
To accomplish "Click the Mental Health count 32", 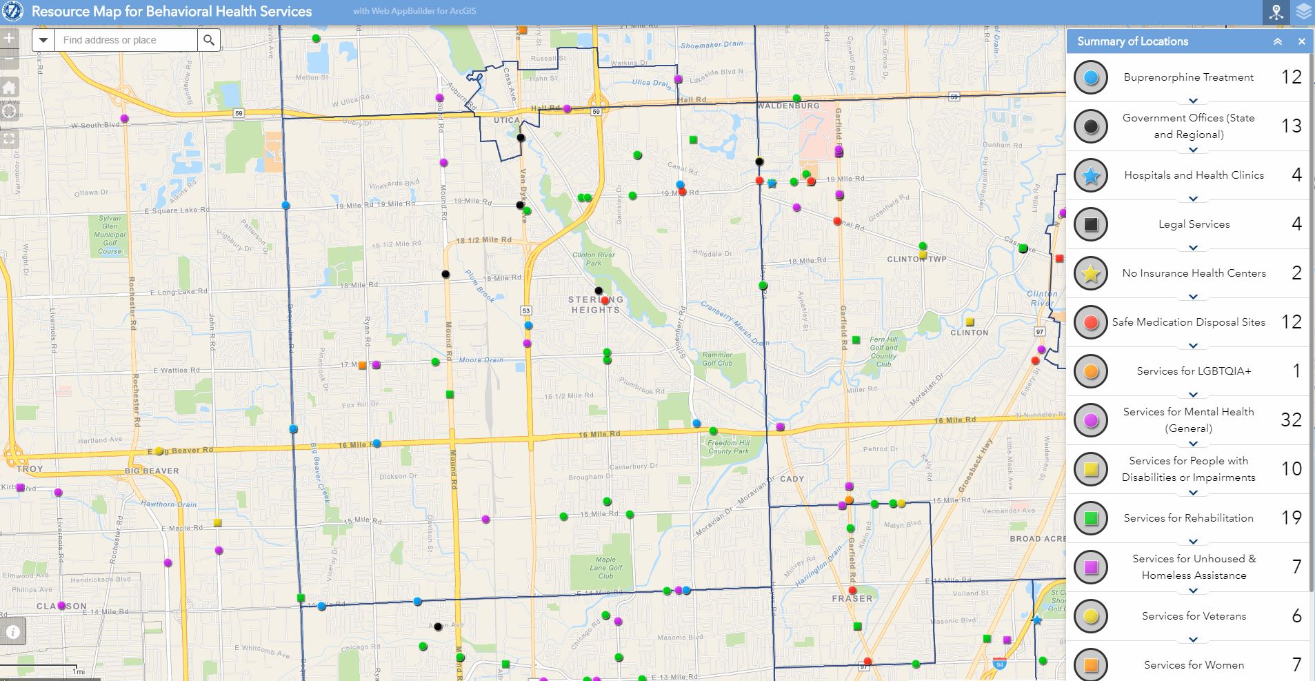I will click(x=1291, y=420).
